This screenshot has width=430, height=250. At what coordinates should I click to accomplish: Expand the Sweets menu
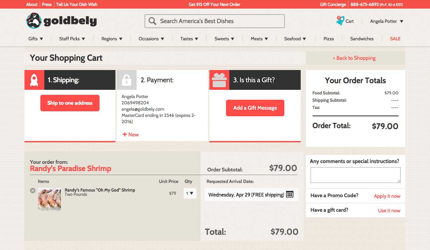(224, 39)
